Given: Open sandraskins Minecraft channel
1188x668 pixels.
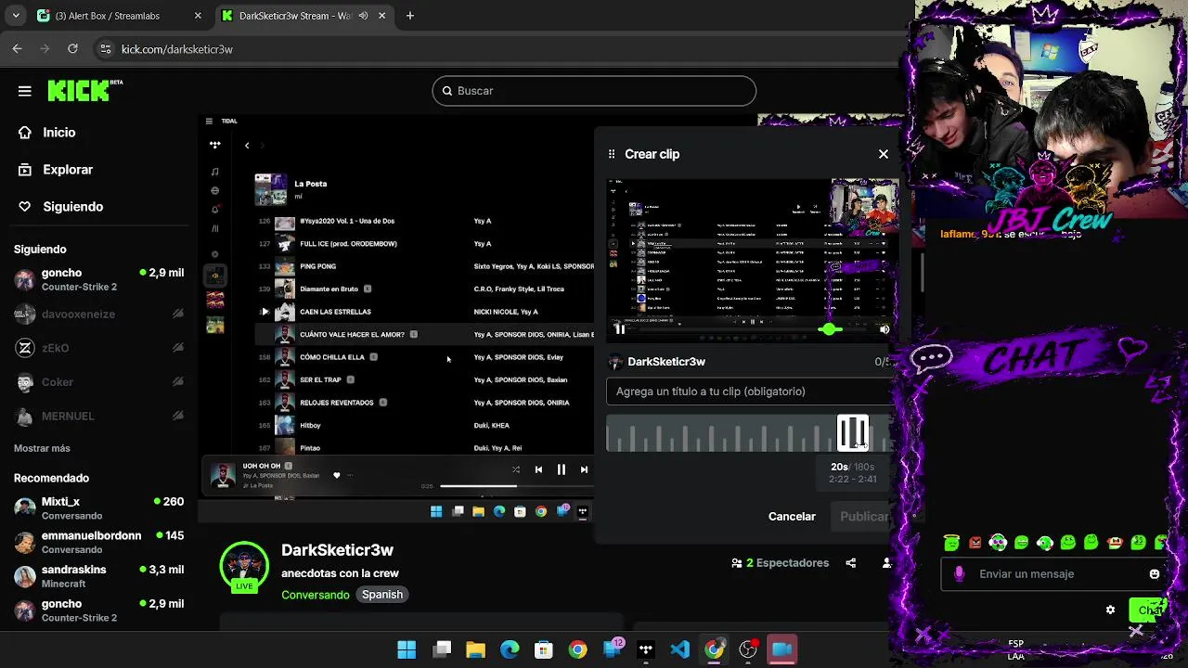Looking at the screenshot, I should (98, 576).
